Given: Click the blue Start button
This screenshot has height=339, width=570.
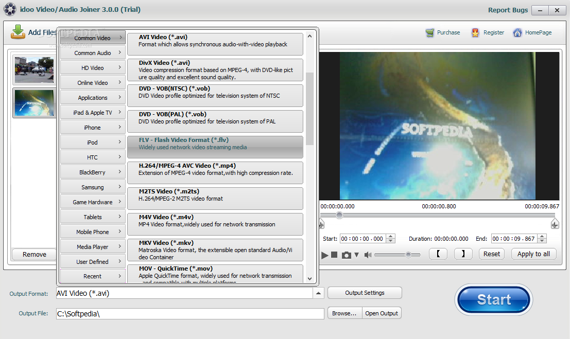Looking at the screenshot, I should [494, 300].
